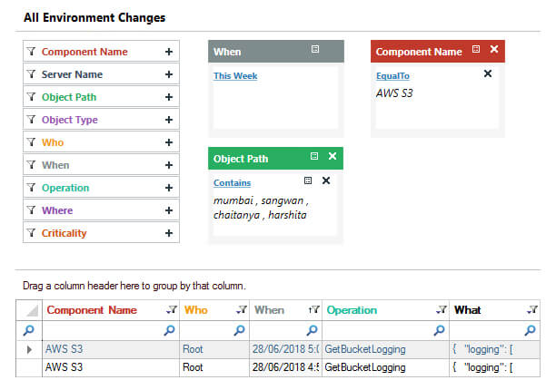
Task: Select the second row logging What cell
Action: (x=494, y=367)
